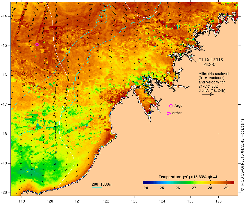The width and height of the screenshot is (246, 204).
Task: Click the temperature color bar
Action: click(x=188, y=182)
